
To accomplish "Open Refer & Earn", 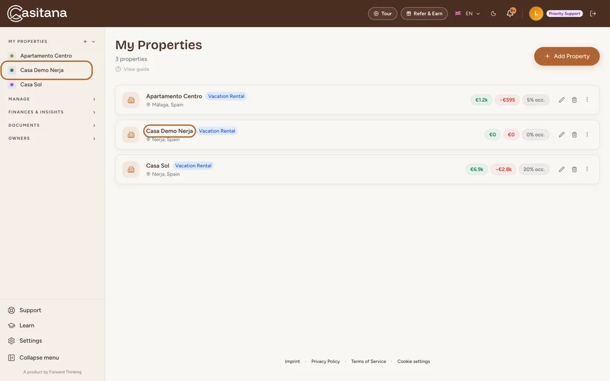I will tap(424, 14).
